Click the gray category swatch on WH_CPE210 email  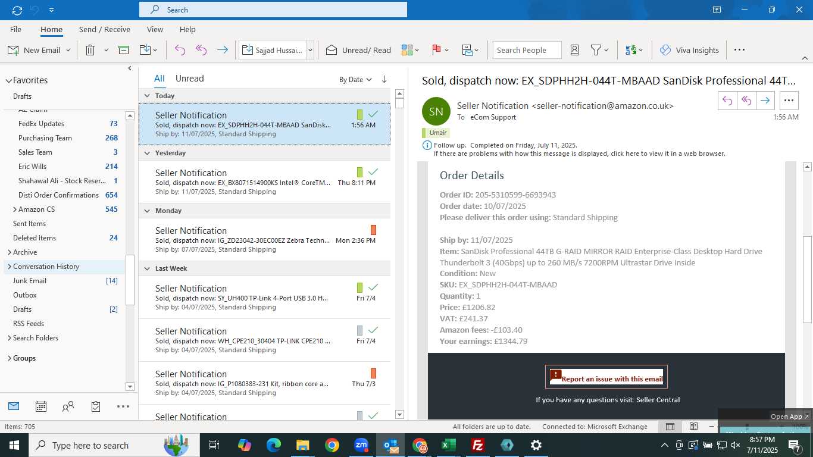tap(359, 330)
